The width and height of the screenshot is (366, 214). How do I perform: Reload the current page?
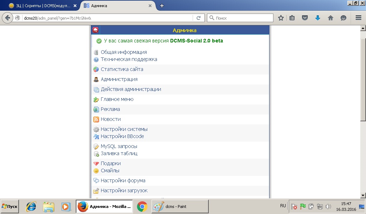tap(198, 18)
